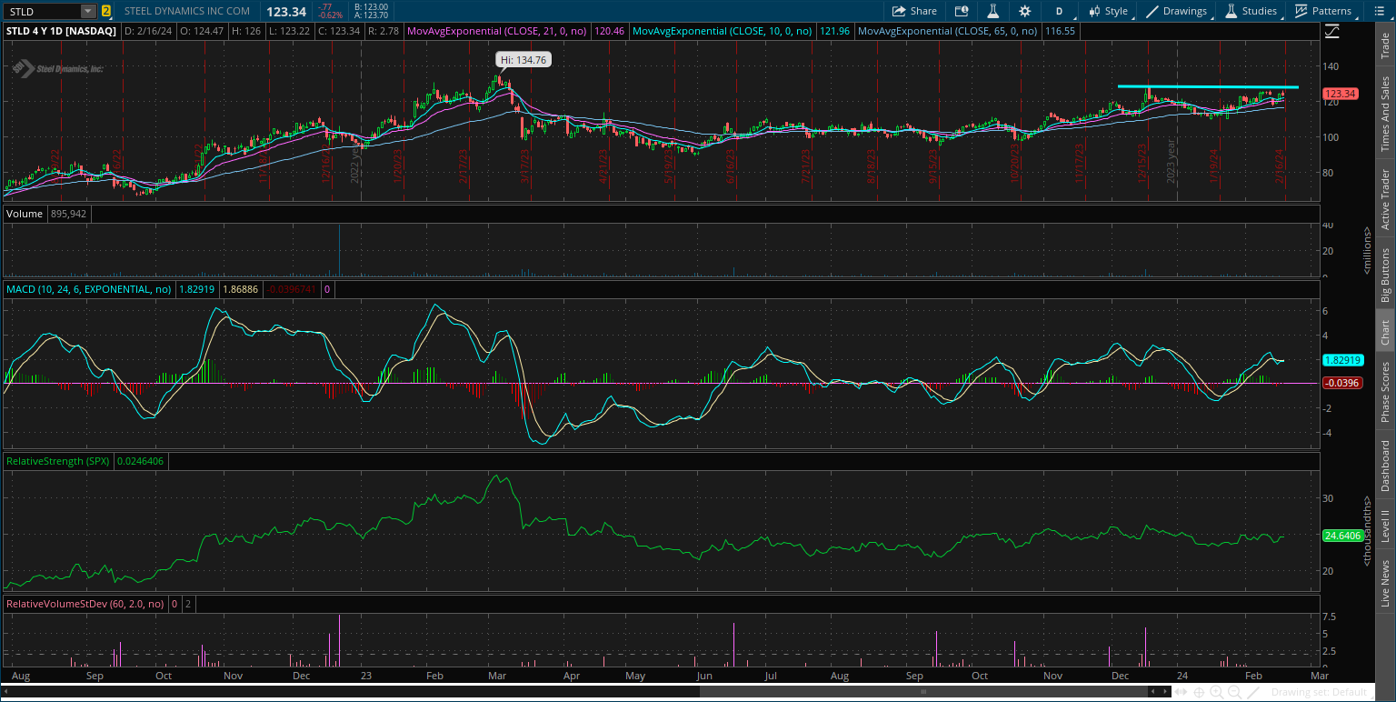Viewport: 1396px width, 702px height.
Task: Open the Big Buttons side tab
Action: point(1385,274)
